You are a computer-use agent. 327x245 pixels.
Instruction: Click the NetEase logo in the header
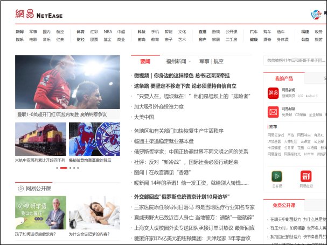(x=39, y=14)
